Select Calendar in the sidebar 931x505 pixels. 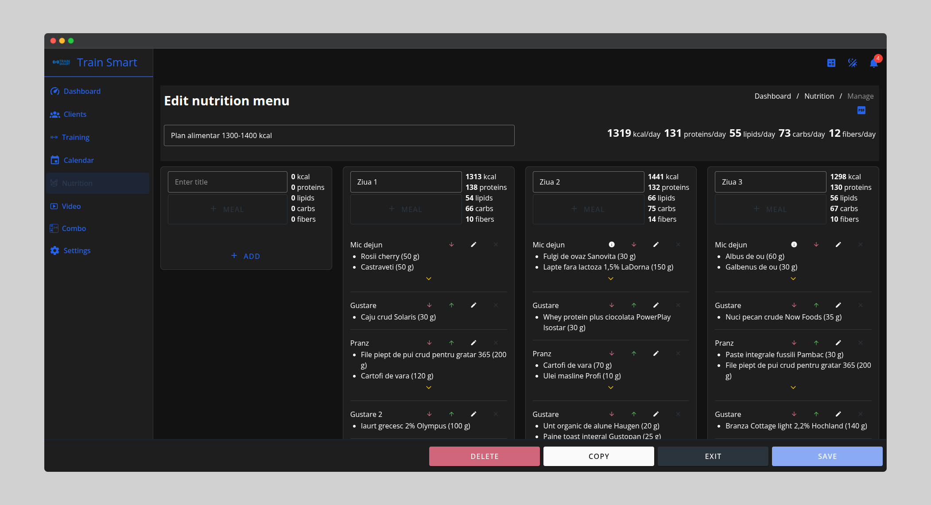(78, 160)
